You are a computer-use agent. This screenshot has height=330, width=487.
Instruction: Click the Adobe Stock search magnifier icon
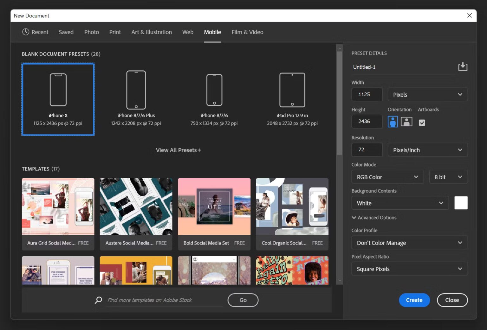(98, 300)
